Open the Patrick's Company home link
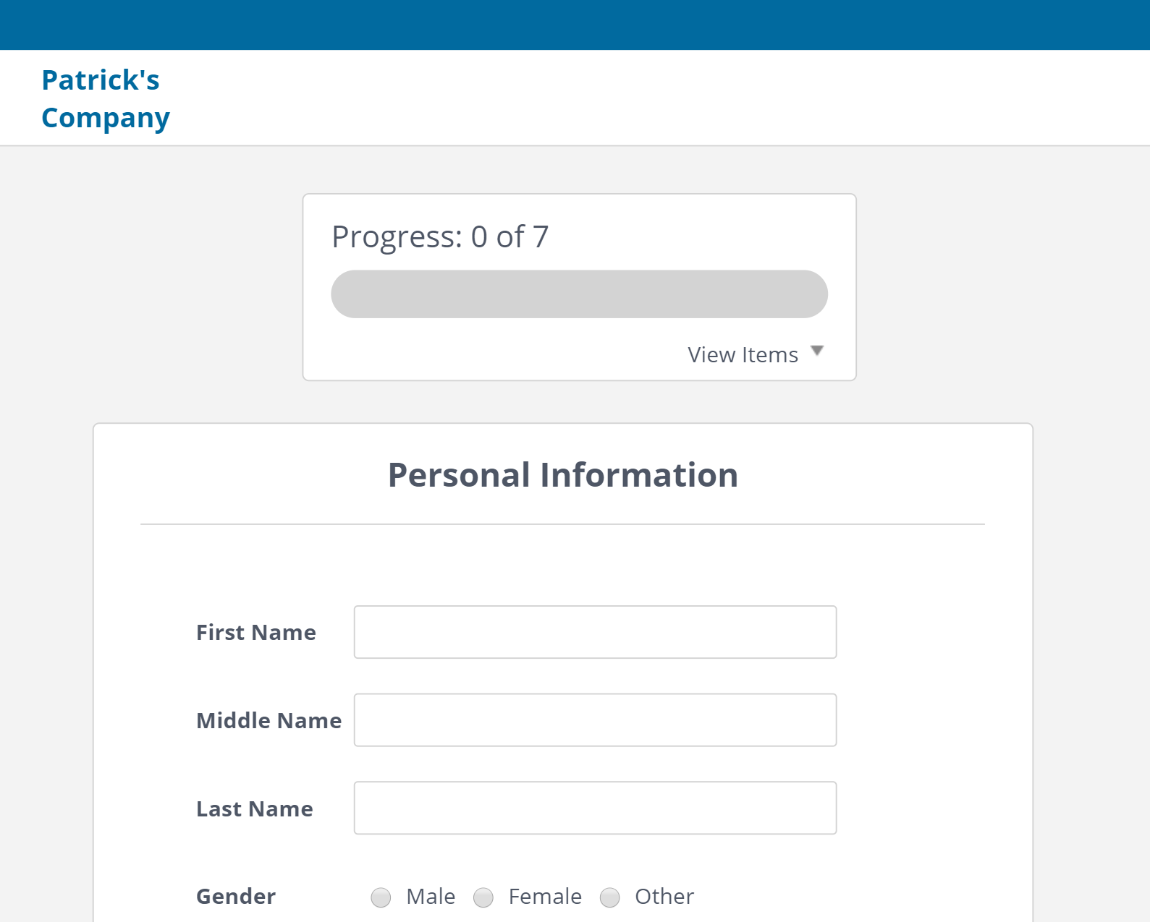Screen dimensions: 1150x922 point(106,98)
